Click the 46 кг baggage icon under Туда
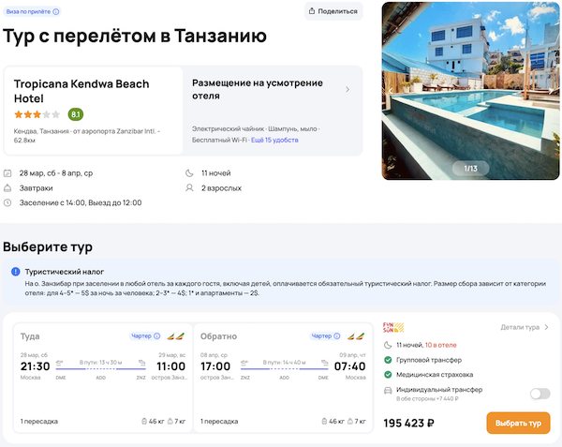 click(x=143, y=422)
